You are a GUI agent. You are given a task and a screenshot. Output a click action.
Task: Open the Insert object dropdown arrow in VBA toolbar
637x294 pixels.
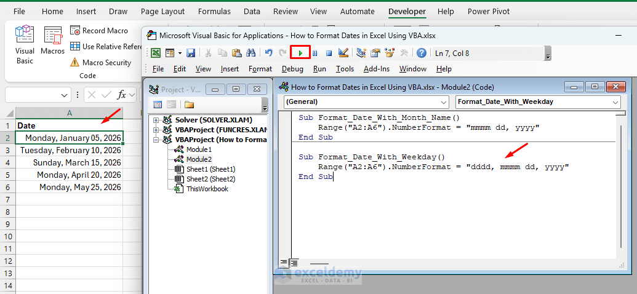(x=180, y=53)
